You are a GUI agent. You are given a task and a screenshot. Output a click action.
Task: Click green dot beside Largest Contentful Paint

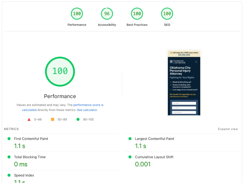pos(130,139)
